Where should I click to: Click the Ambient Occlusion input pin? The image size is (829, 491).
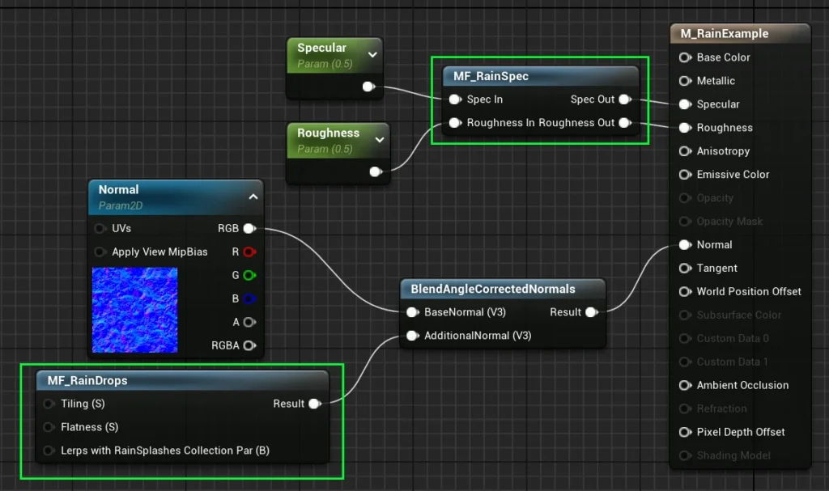pyautogui.click(x=685, y=386)
